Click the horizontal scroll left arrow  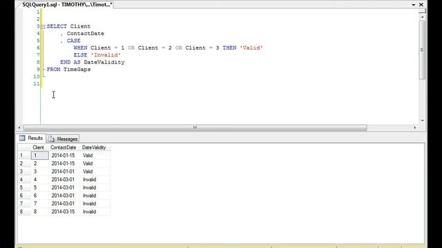pos(19,127)
